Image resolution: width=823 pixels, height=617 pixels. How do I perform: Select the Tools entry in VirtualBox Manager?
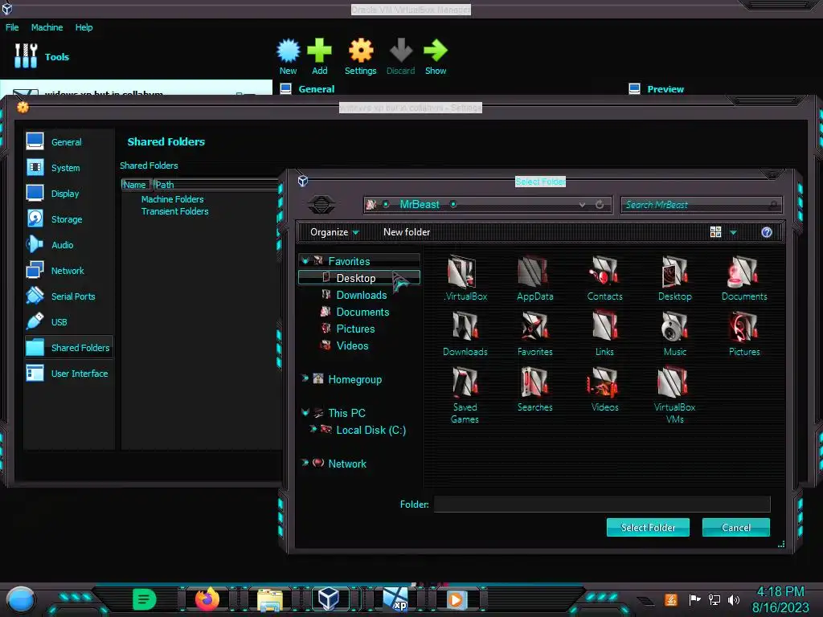pyautogui.click(x=42, y=56)
